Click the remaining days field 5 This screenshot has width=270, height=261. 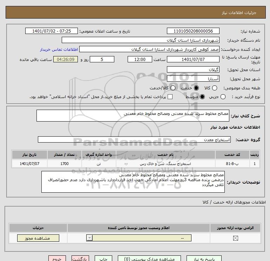tap(102, 59)
